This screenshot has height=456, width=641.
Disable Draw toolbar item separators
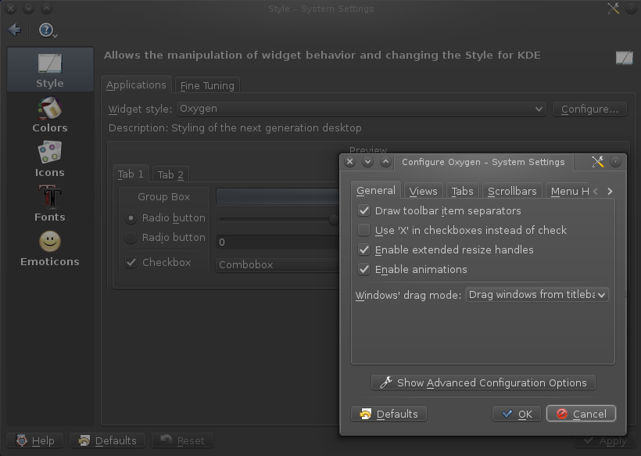pyautogui.click(x=364, y=211)
